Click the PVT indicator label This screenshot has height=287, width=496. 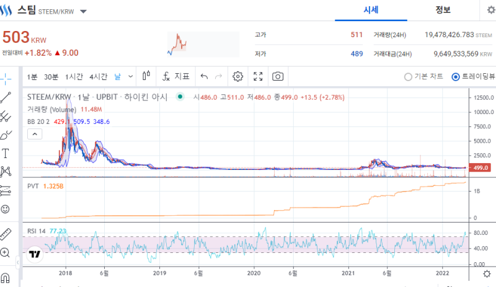(x=33, y=186)
